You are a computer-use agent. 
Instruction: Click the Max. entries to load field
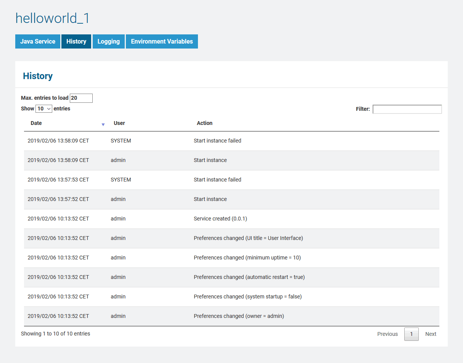point(81,98)
